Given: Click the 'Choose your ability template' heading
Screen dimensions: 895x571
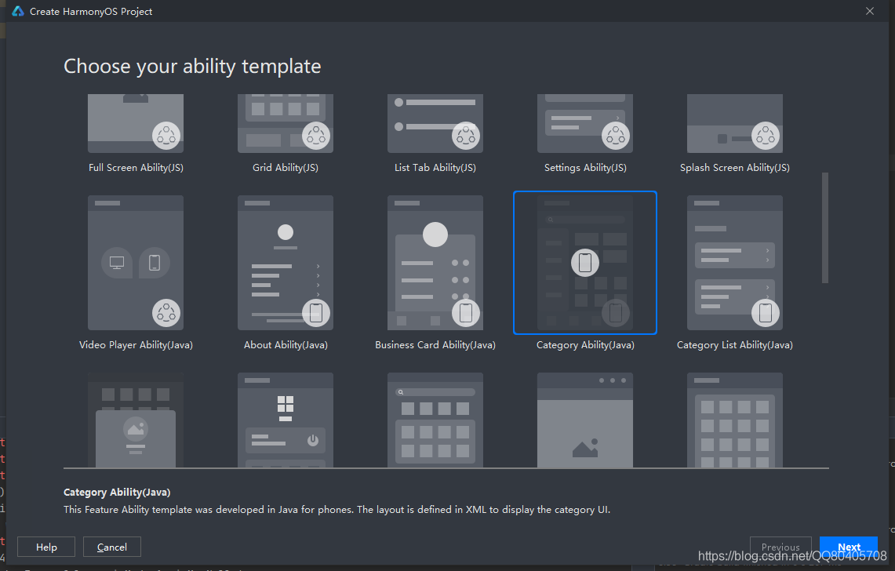Looking at the screenshot, I should click(x=192, y=67).
